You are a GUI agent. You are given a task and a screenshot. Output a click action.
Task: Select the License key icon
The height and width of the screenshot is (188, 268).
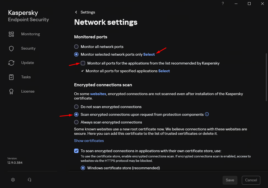(x=11, y=91)
